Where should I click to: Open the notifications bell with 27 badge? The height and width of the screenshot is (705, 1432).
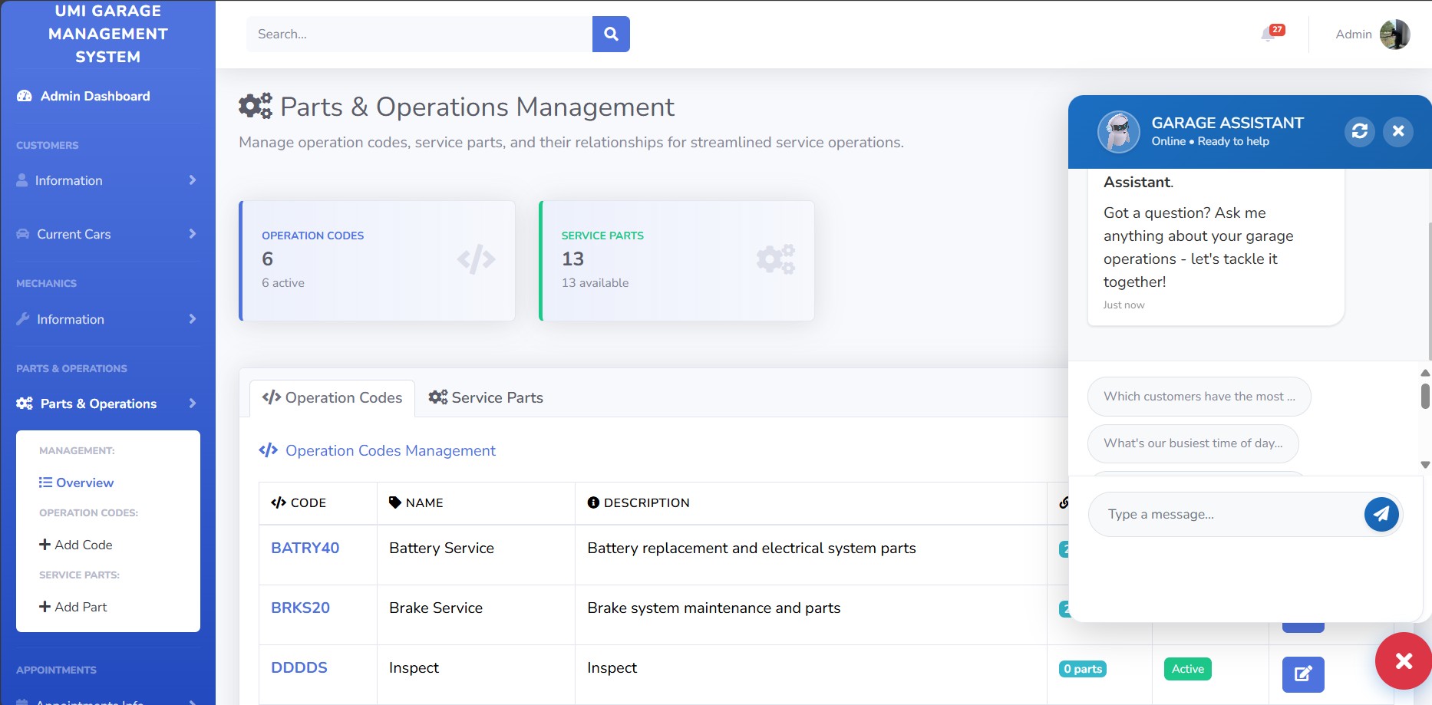1272,33
